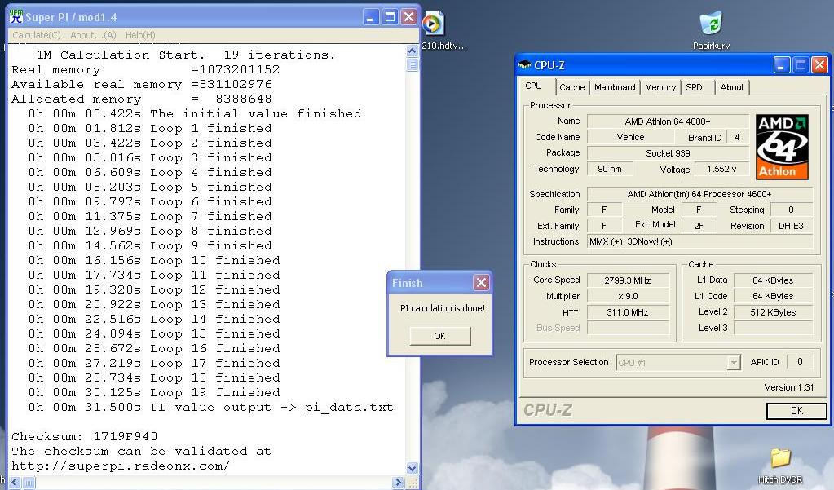Click the Level 2 cache value 512 KBytes
The width and height of the screenshot is (834, 490).
coord(773,312)
